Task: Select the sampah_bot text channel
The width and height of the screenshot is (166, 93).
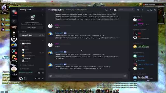Action: [x=32, y=35]
